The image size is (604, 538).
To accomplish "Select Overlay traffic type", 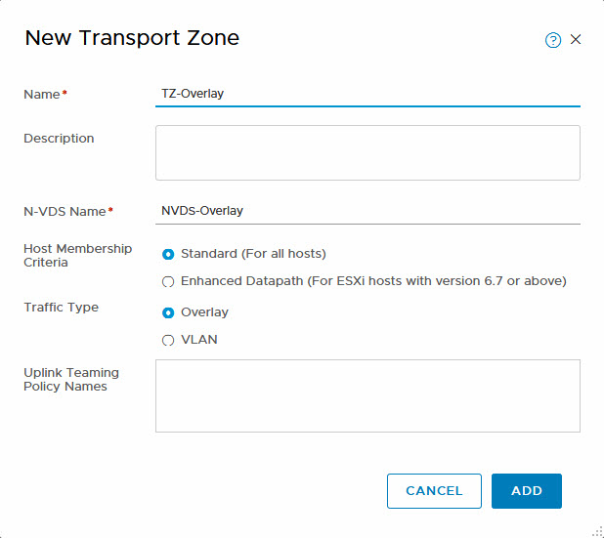I will 169,312.
